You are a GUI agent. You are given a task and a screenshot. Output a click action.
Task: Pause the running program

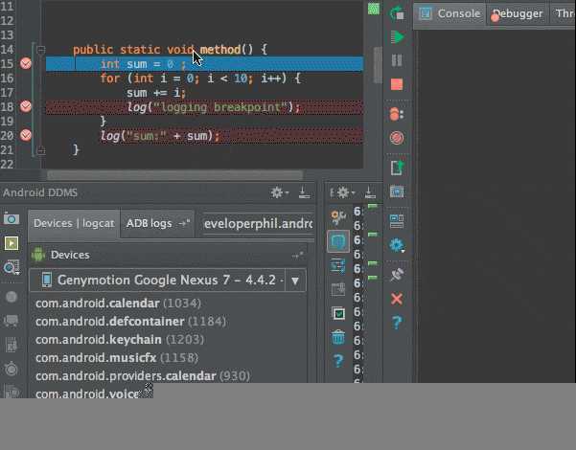(x=397, y=60)
